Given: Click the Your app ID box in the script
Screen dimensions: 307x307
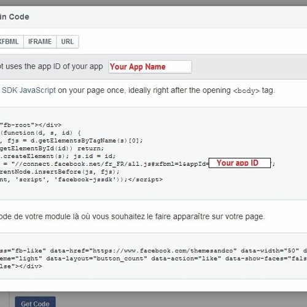Looking at the screenshot, I should pyautogui.click(x=239, y=163).
